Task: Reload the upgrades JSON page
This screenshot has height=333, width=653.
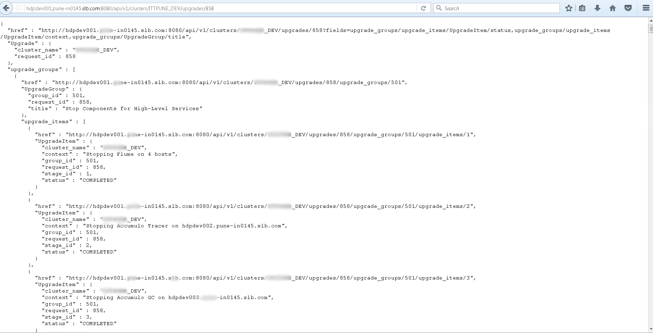Action: 424,8
